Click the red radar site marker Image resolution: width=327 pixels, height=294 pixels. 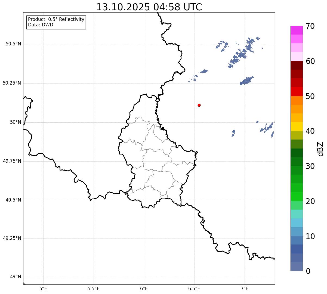199,105
